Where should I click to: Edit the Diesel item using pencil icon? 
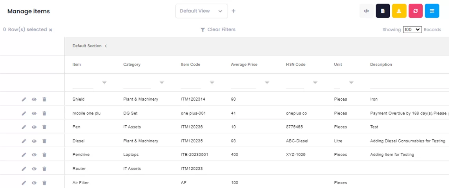coord(24,141)
